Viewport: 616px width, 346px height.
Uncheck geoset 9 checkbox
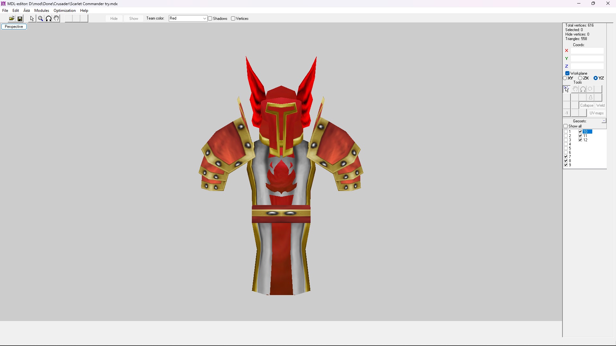tap(566, 165)
